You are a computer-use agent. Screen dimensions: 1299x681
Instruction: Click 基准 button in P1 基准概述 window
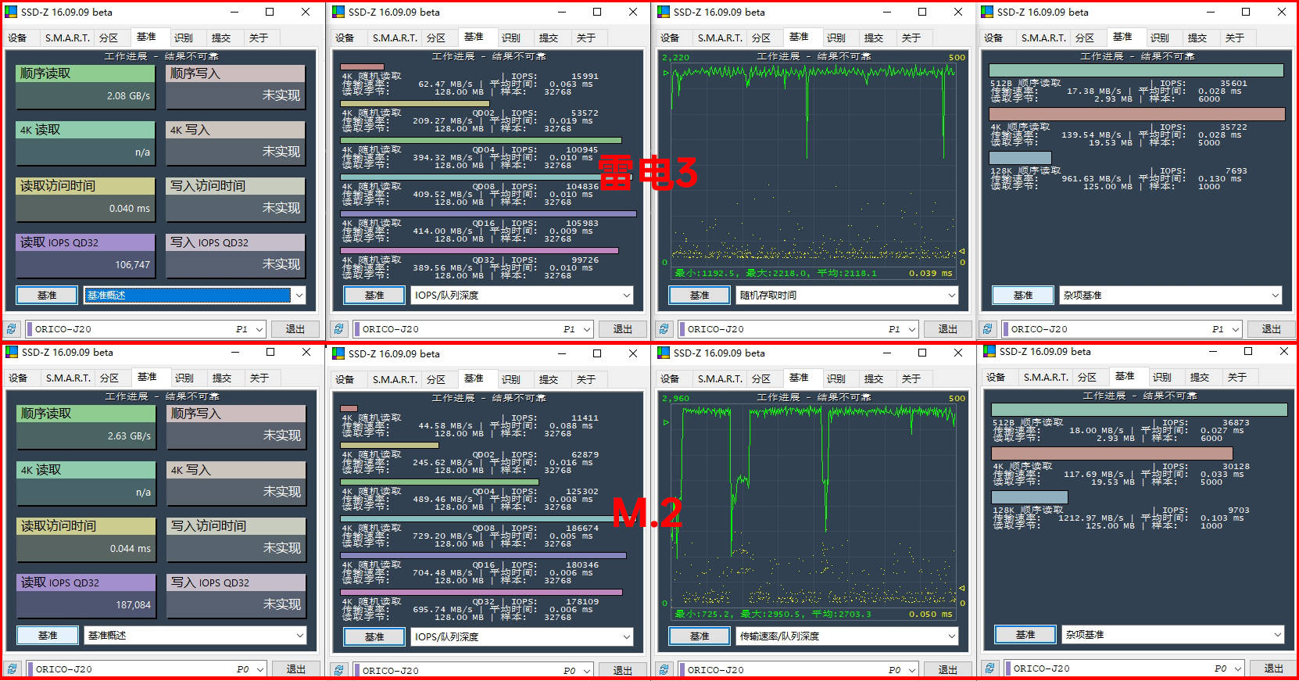tap(47, 295)
